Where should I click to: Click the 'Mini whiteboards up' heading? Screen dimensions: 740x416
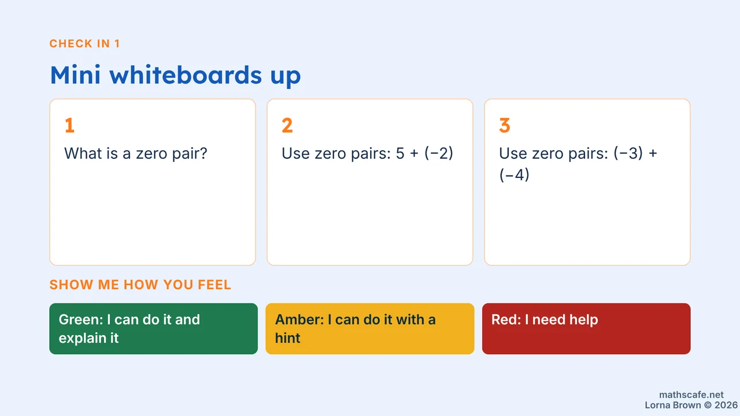click(175, 75)
